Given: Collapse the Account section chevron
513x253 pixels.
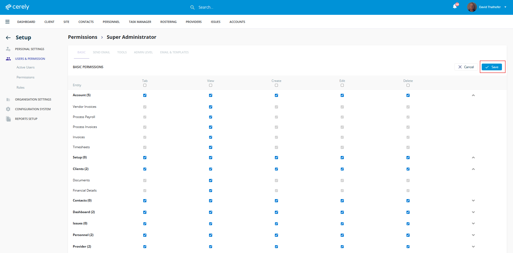Looking at the screenshot, I should pyautogui.click(x=473, y=95).
